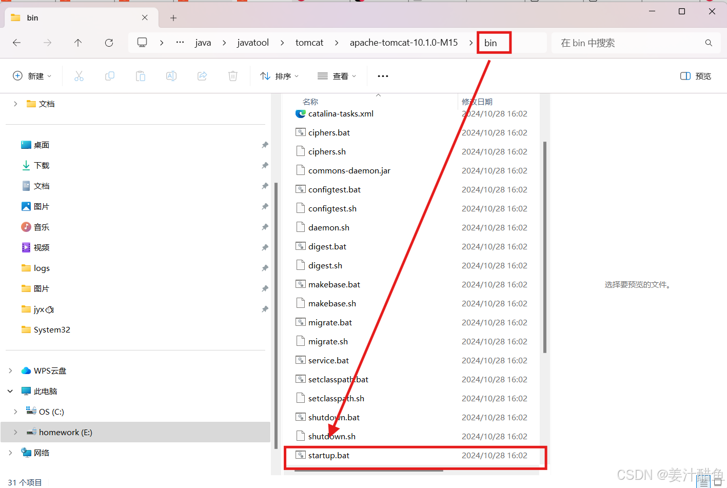Select digest.sh file
727x488 pixels.
(x=325, y=265)
